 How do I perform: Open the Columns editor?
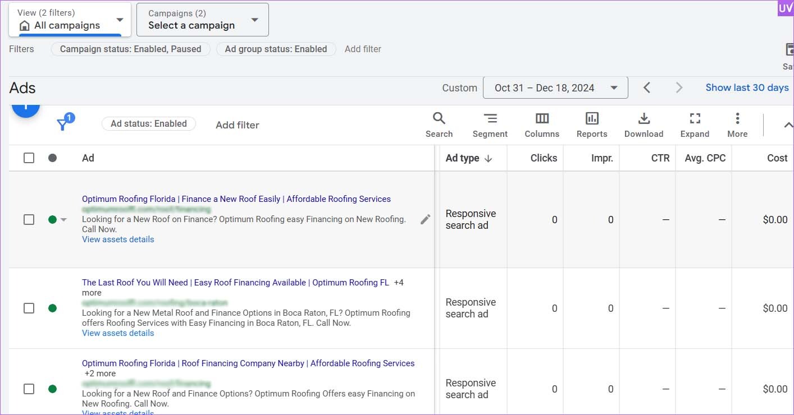pyautogui.click(x=542, y=125)
